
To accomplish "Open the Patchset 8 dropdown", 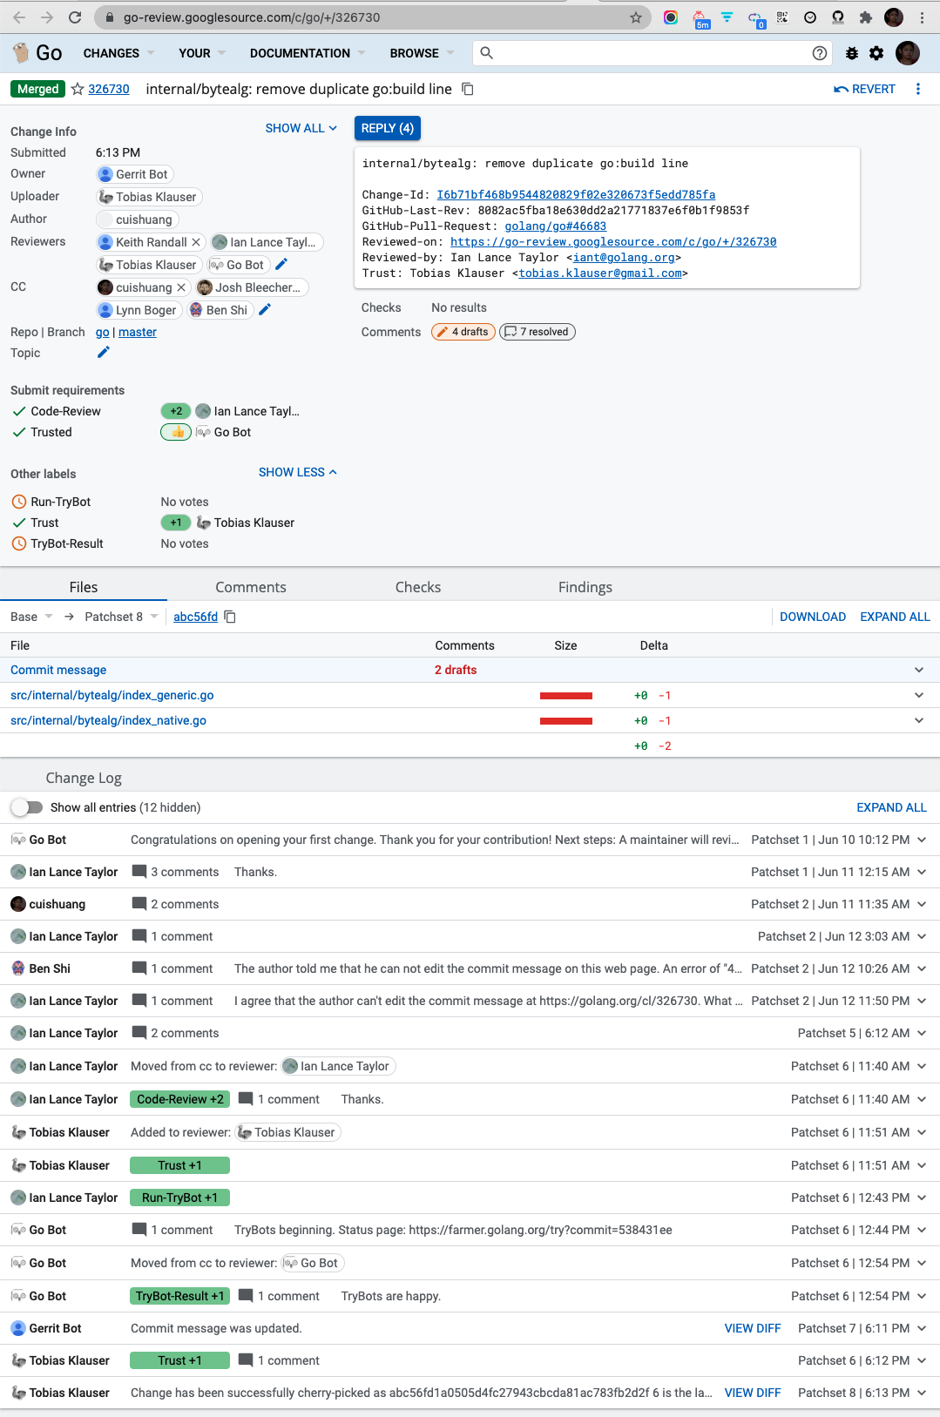I will pos(121,617).
